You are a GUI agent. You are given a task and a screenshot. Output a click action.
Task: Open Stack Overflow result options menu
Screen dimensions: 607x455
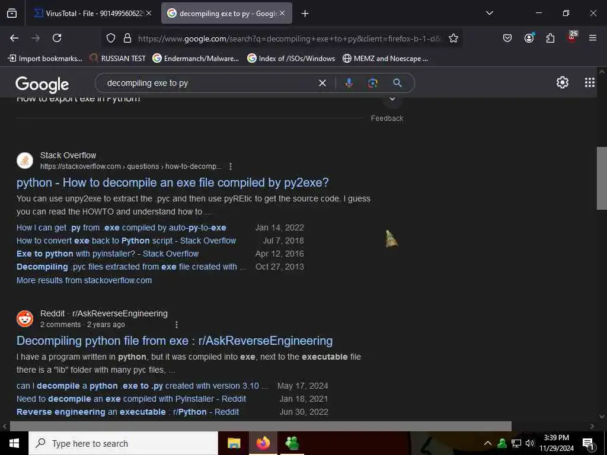pos(231,166)
